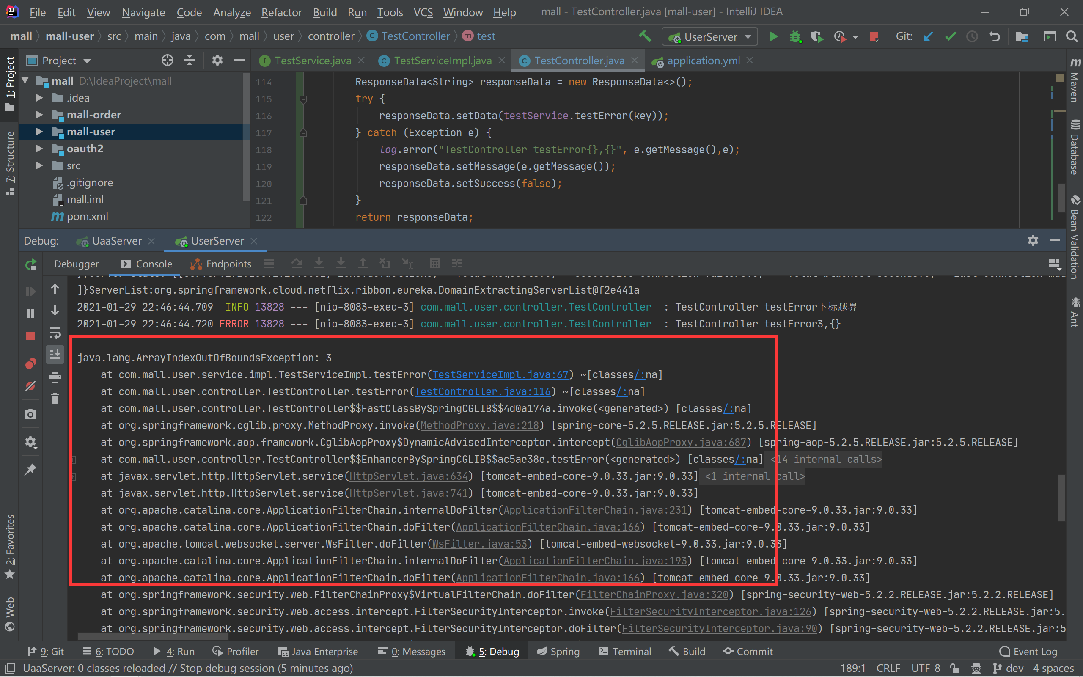Click console horizontal scrollbar
The image size is (1083, 677).
(152, 636)
